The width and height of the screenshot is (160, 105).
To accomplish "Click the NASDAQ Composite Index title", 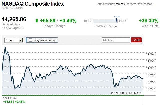I will coord(33,4).
